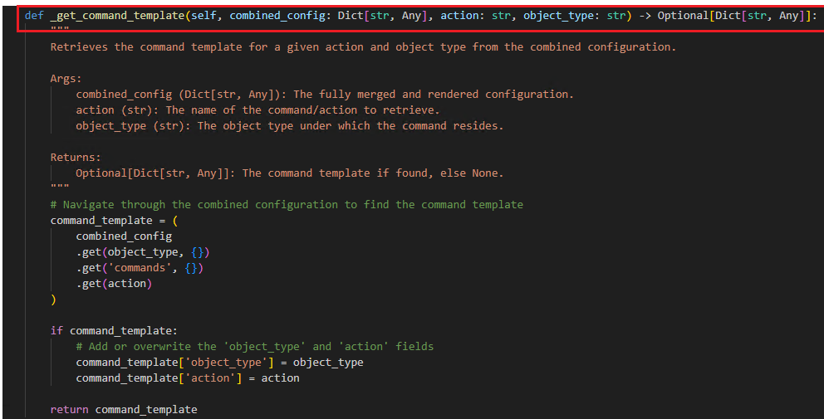Click 'command_template = (' assignment line
Image resolution: width=824 pixels, height=419 pixels.
tap(114, 221)
